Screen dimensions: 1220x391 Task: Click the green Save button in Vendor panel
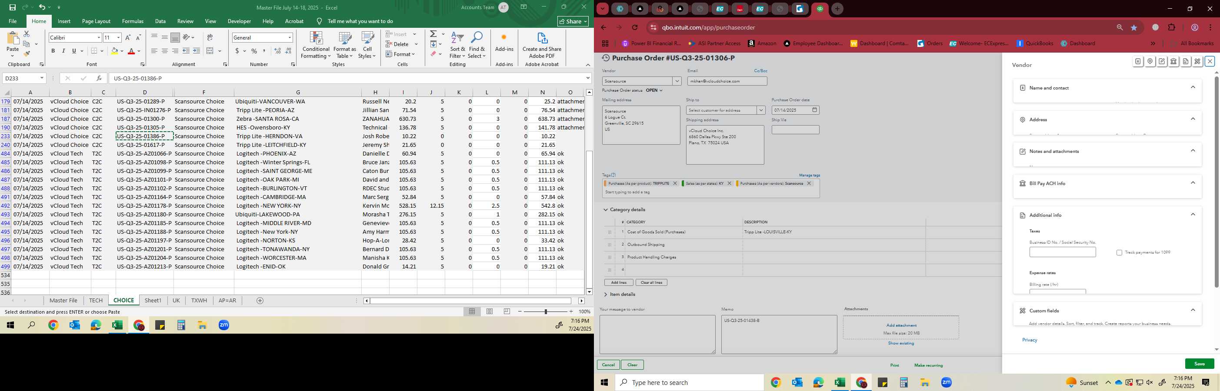[1199, 364]
